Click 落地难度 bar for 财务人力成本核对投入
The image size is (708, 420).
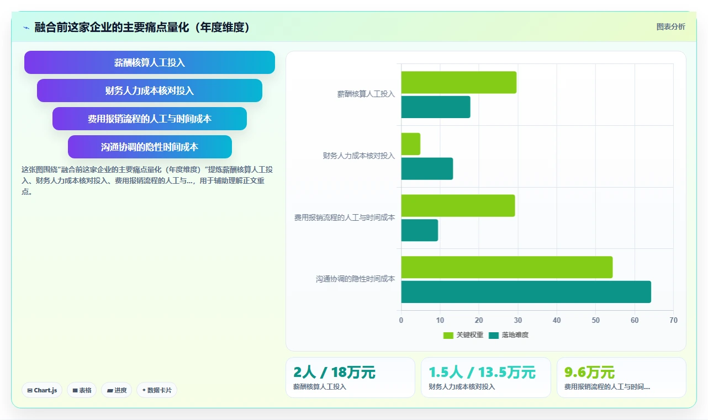pos(427,169)
